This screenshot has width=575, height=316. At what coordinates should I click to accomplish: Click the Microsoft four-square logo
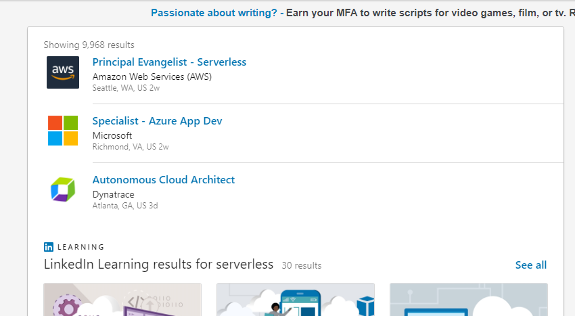(63, 131)
